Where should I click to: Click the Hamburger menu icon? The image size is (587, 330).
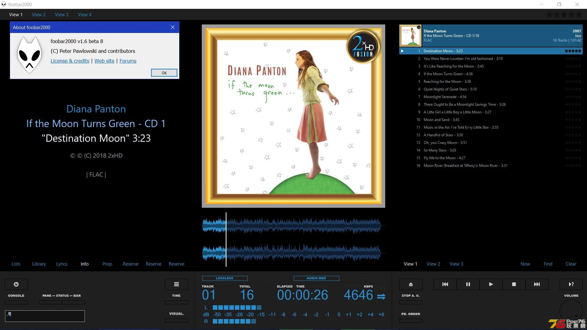coord(176,284)
